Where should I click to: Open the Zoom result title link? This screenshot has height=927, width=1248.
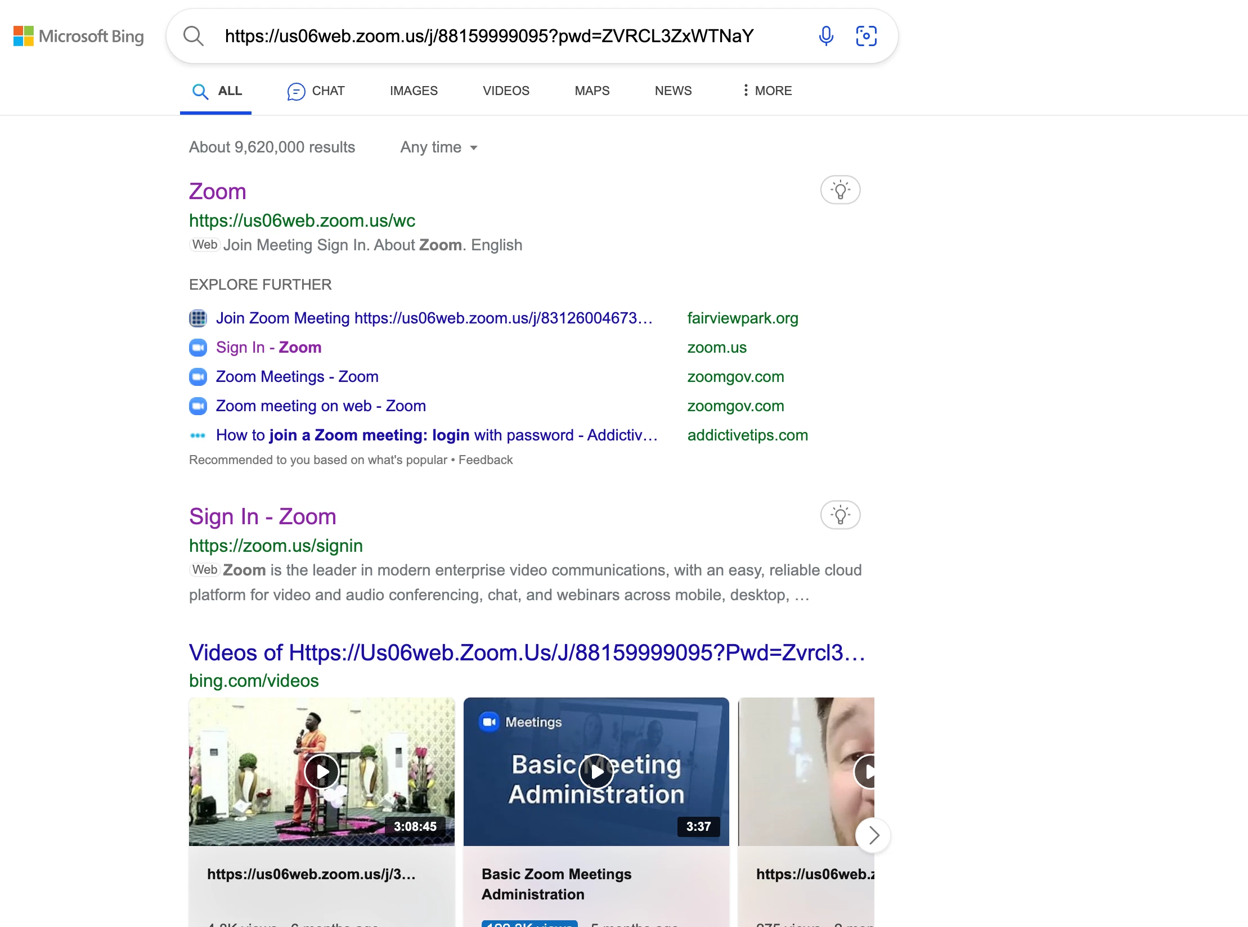218,191
